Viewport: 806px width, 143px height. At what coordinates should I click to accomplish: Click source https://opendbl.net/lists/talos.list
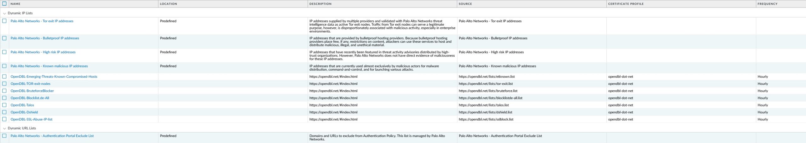pos(484,105)
